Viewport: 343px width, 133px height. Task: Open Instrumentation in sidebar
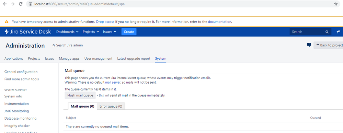coord(16,104)
